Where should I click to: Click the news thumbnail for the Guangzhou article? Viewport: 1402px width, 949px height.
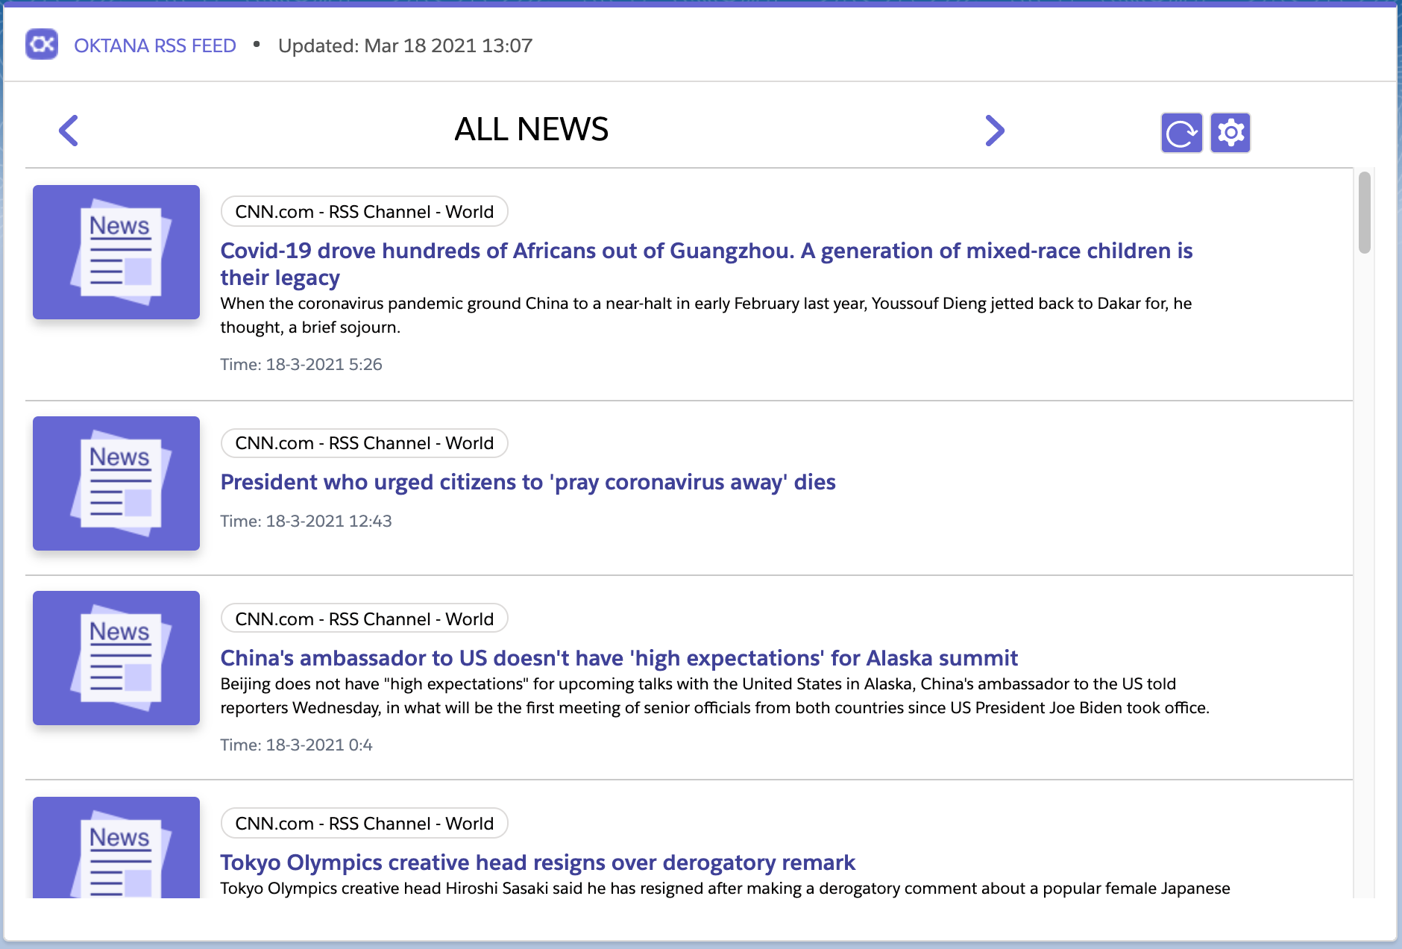[116, 251]
